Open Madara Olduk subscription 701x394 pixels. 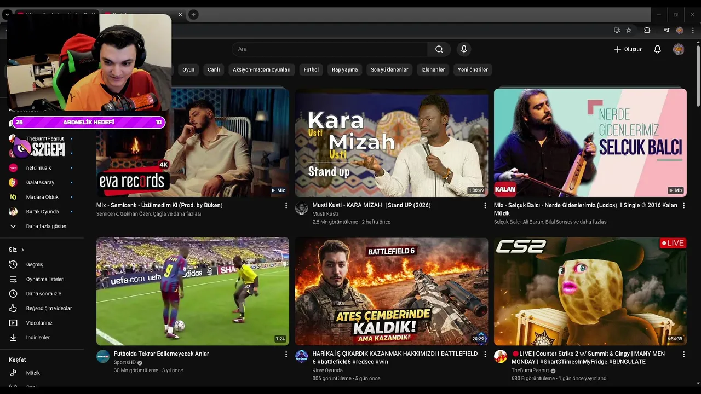point(42,197)
